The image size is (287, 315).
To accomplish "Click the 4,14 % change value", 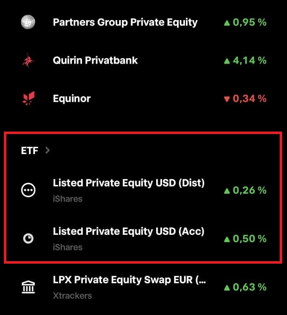I will tap(249, 60).
